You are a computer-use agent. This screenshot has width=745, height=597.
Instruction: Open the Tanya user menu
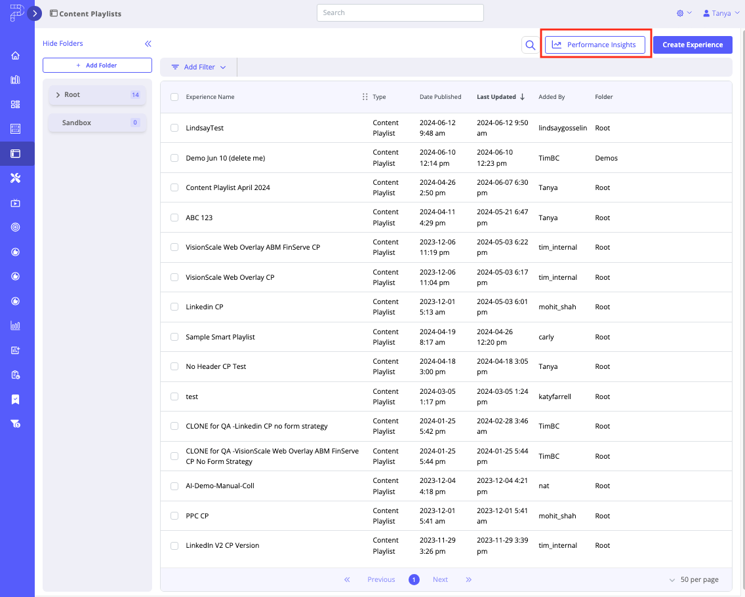(721, 13)
